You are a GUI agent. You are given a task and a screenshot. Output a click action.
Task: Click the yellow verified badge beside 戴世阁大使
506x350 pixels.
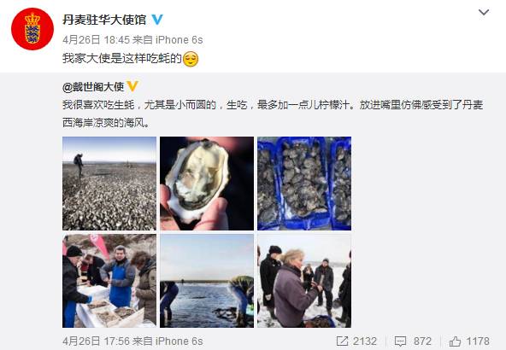click(132, 86)
